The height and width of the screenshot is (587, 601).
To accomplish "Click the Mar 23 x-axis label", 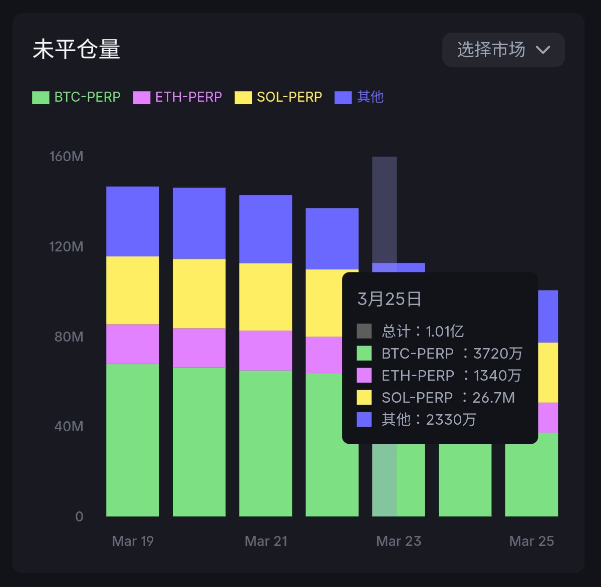I will coord(399,541).
